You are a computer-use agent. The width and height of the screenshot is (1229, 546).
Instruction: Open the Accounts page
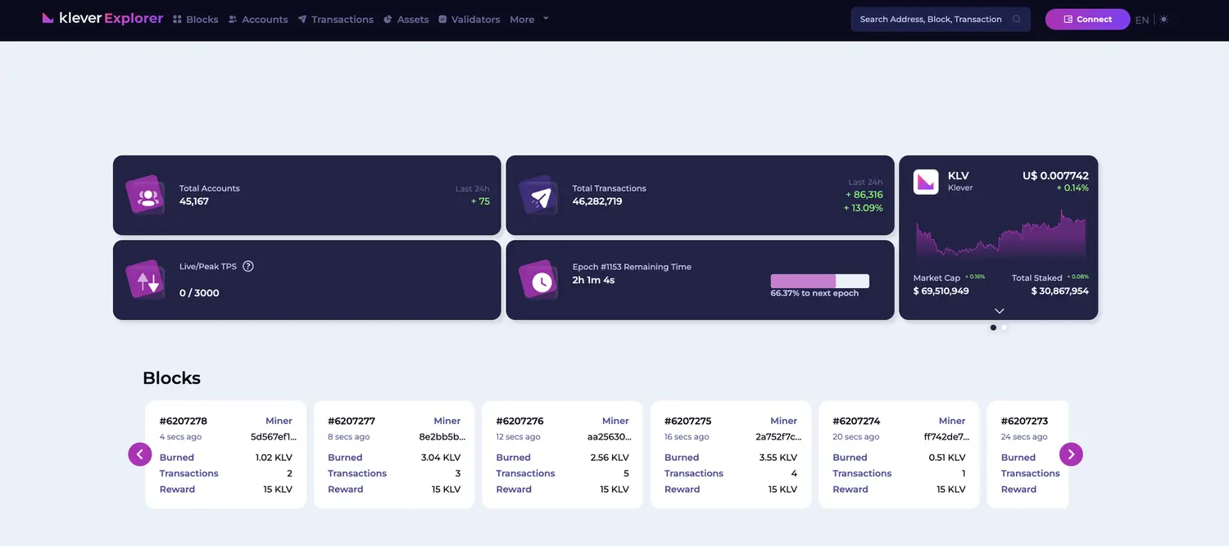pos(257,19)
